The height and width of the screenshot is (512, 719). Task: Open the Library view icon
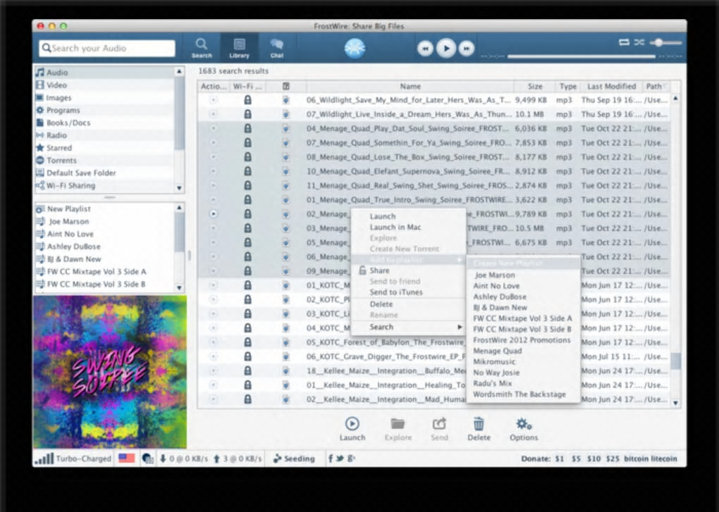coord(239,45)
